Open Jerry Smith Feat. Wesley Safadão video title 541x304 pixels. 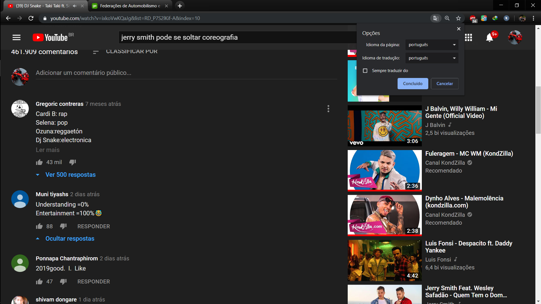(x=466, y=292)
